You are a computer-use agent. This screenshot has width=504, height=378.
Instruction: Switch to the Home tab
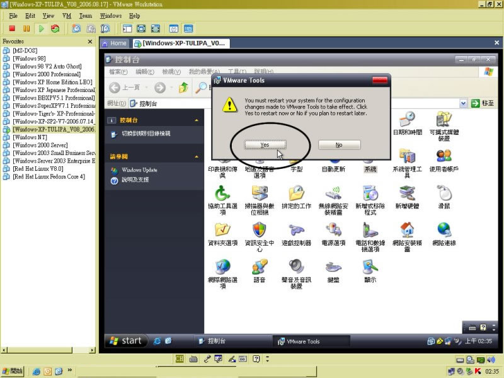click(x=115, y=43)
